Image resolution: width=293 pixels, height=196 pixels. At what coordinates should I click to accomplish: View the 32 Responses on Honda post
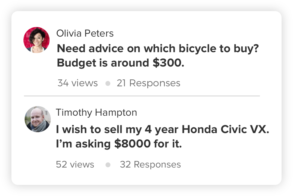150,165
